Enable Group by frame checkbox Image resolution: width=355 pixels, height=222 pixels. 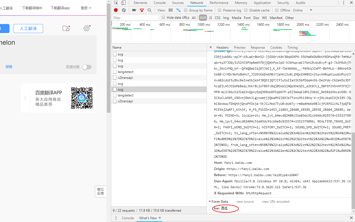[x=186, y=10]
